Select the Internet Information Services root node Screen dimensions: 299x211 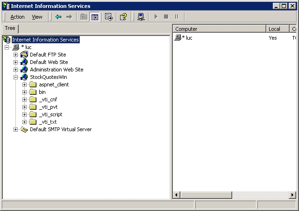coord(46,40)
